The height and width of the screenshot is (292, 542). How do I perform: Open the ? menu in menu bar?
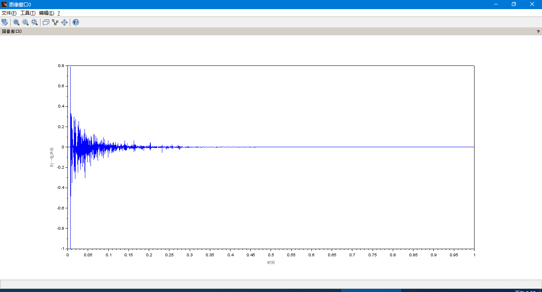pyautogui.click(x=59, y=13)
